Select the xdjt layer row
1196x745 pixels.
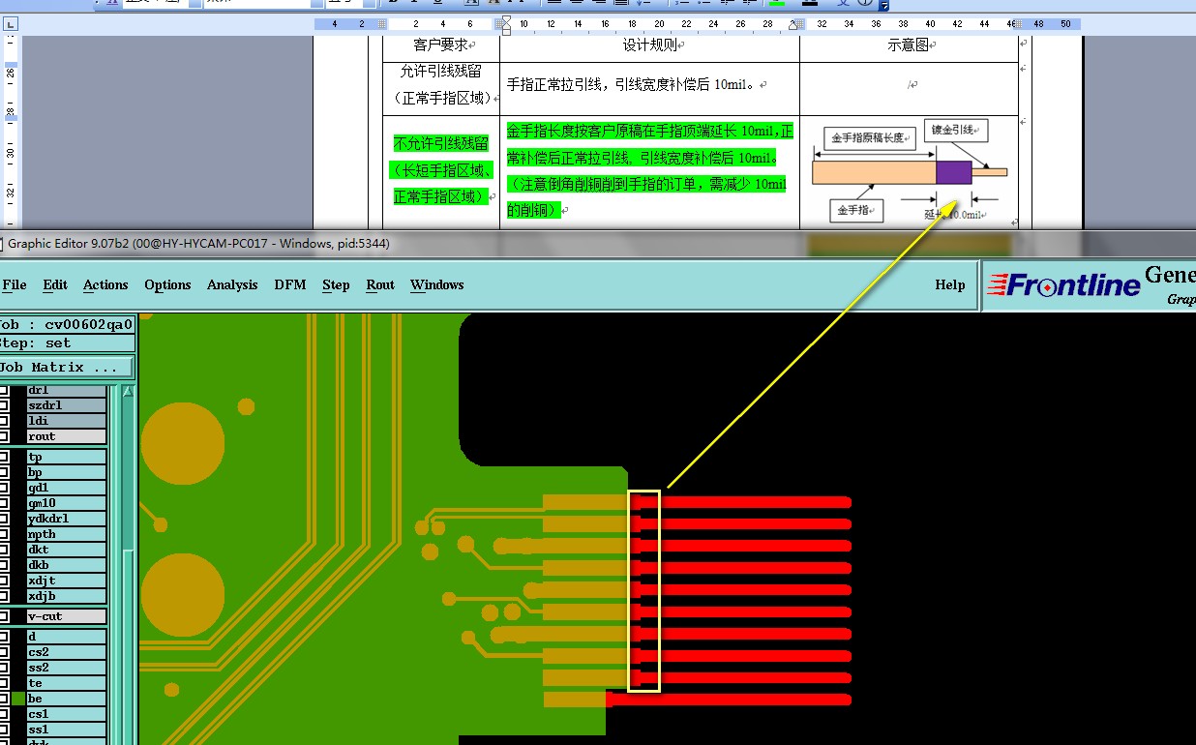[x=67, y=581]
